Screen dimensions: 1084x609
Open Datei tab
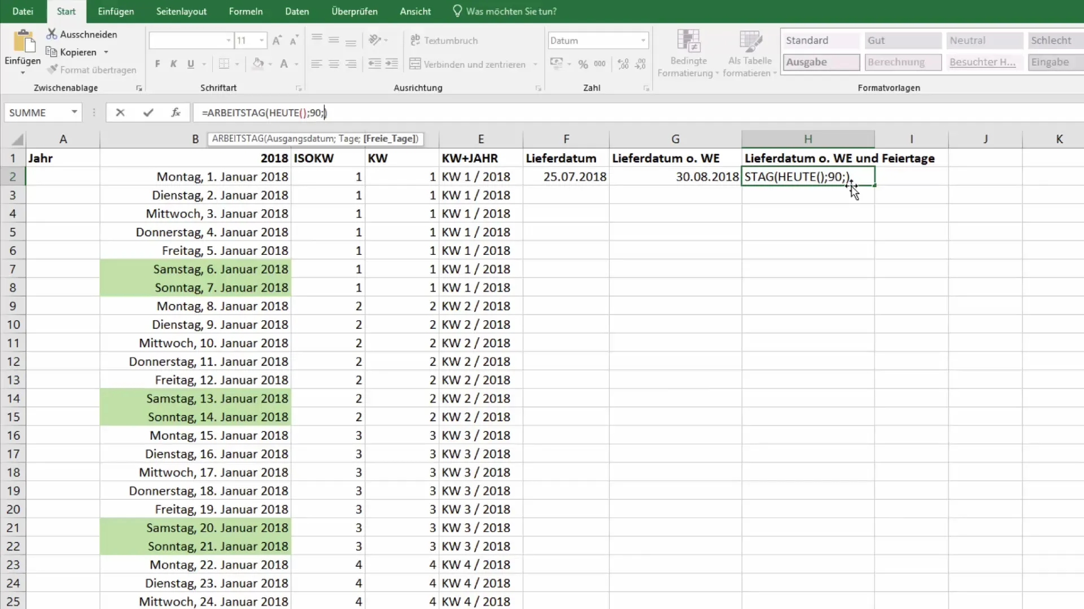[x=23, y=11]
